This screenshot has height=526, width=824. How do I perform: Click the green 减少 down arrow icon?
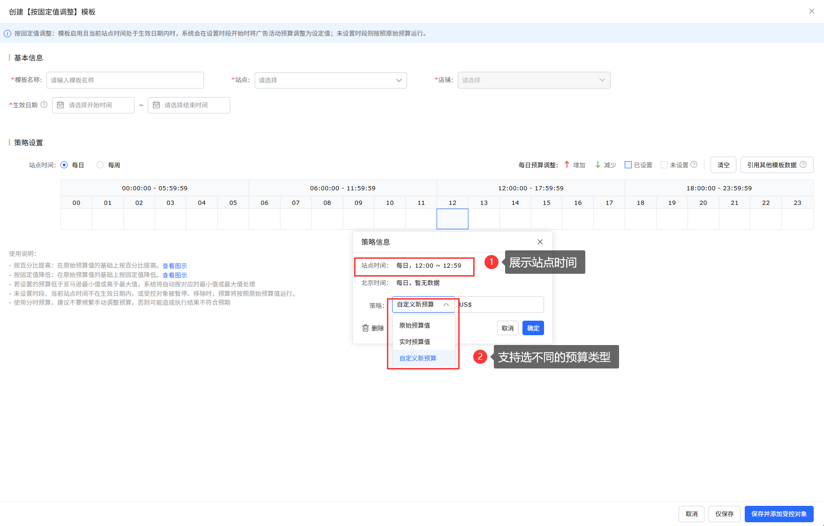click(598, 165)
